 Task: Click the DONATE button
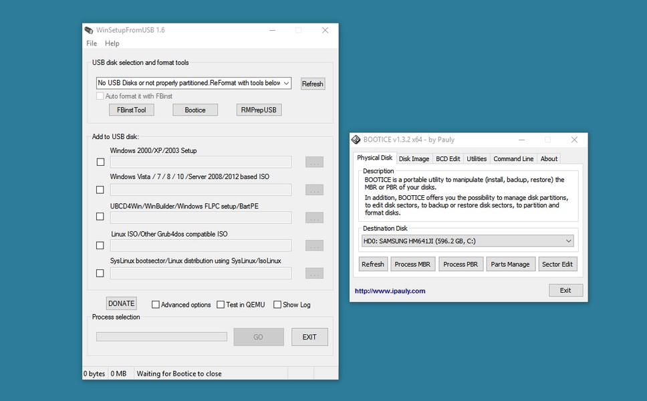121,303
